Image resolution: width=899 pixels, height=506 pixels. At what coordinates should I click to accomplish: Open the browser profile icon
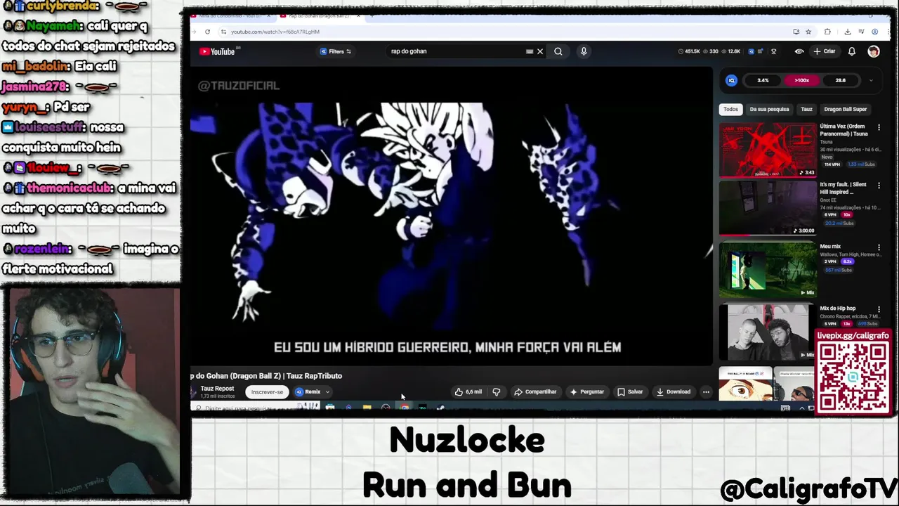(874, 32)
